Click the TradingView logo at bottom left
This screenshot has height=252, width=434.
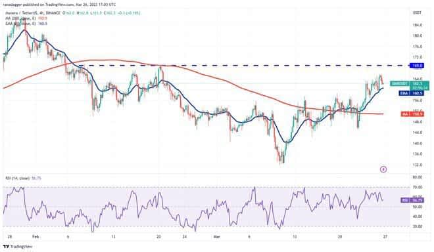coord(6,247)
